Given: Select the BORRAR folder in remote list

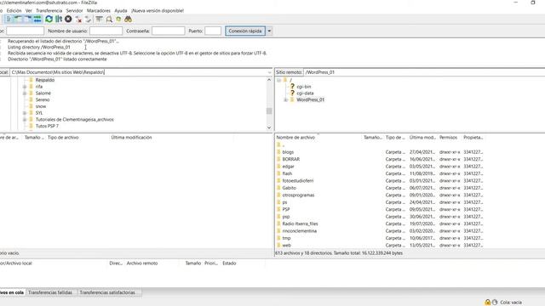Looking at the screenshot, I should [x=290, y=159].
